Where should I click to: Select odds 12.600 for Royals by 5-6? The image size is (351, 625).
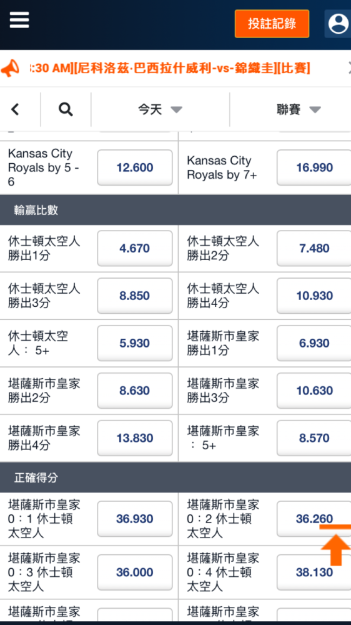pyautogui.click(x=135, y=167)
